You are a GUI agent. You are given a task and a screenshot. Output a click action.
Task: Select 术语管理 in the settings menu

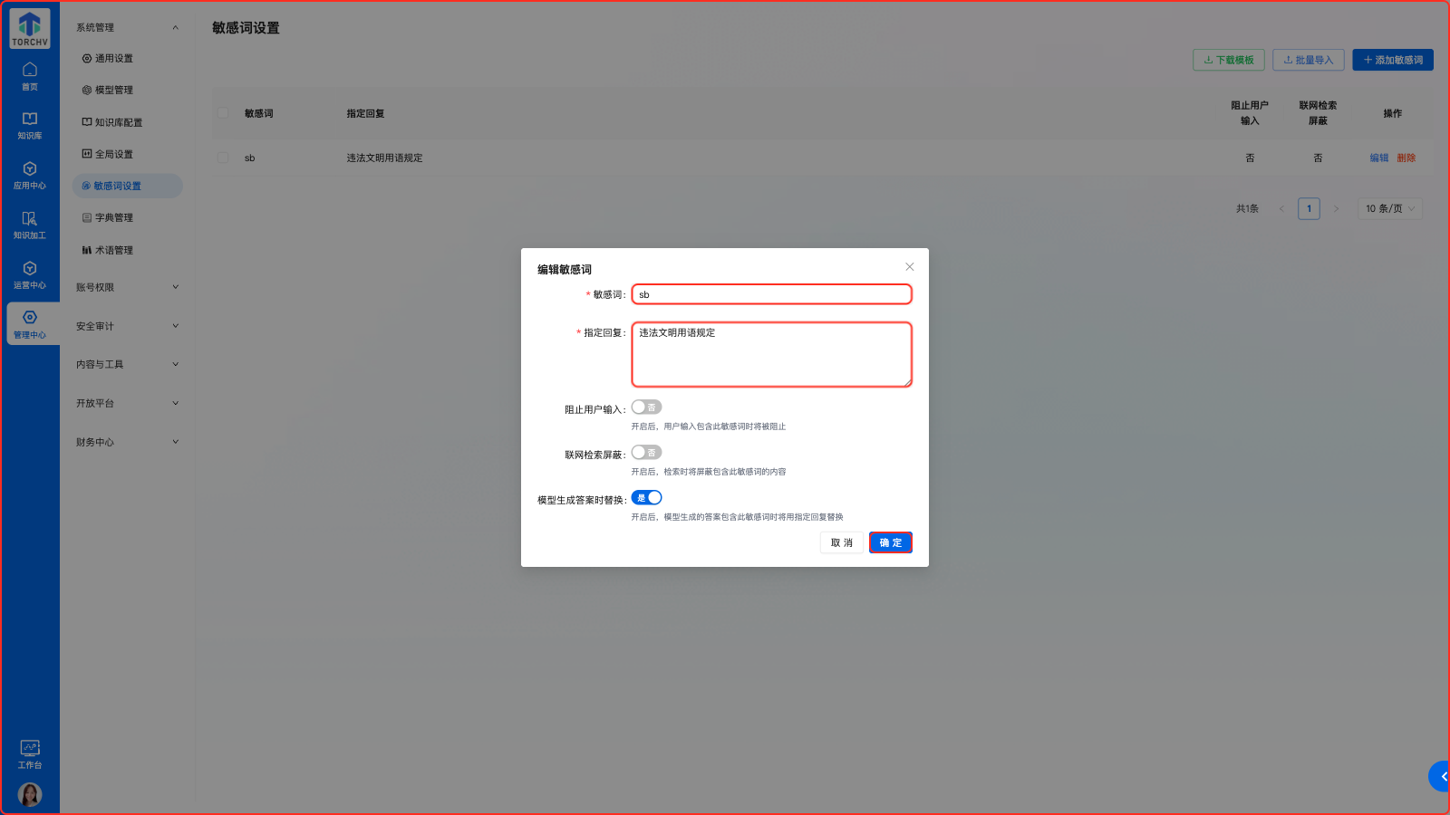(x=114, y=250)
